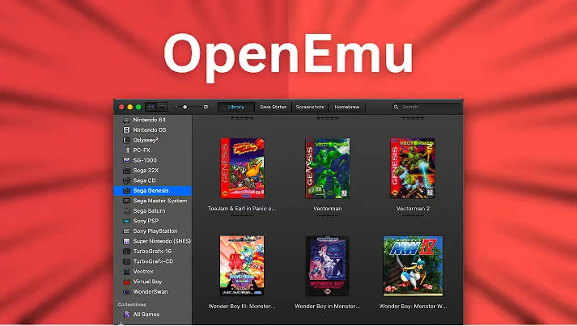577x326 pixels.
Task: Open the Homebrew tab
Action: coord(347,107)
